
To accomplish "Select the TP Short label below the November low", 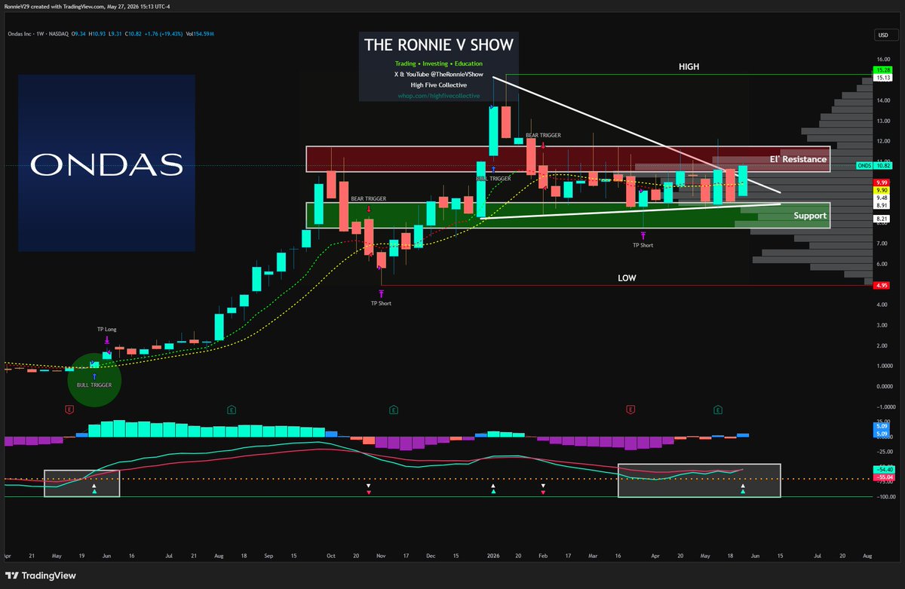I will [x=382, y=303].
